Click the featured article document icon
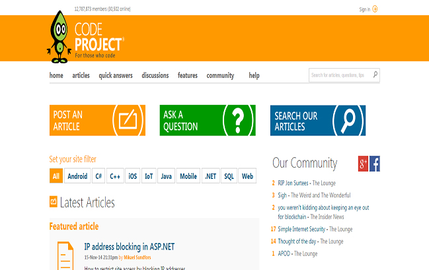429x270 pixels. pos(65,255)
